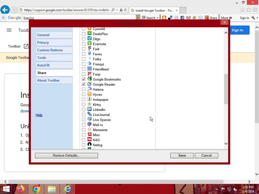
Task: Open Internet Explorer gear tools icon
Action: tap(255, 10)
